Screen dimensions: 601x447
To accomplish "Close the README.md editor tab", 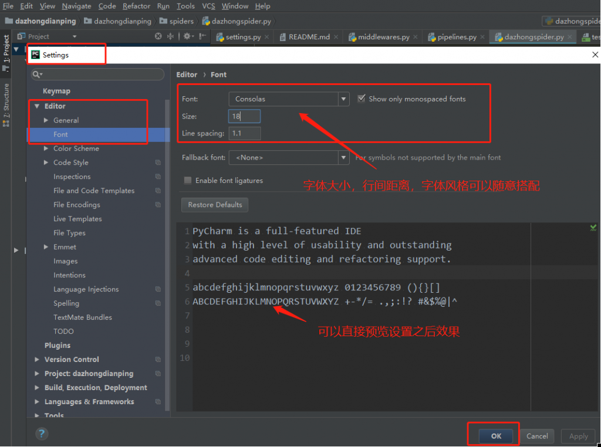I will [336, 37].
